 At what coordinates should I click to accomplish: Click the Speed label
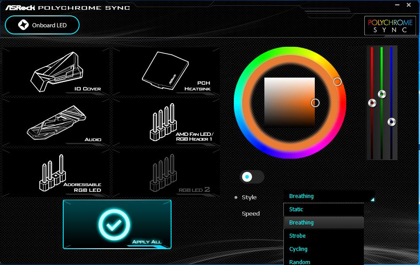point(251,214)
